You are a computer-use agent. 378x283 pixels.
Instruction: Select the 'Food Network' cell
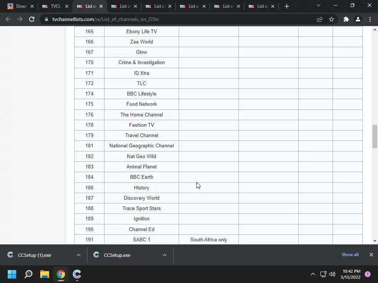coord(141,104)
